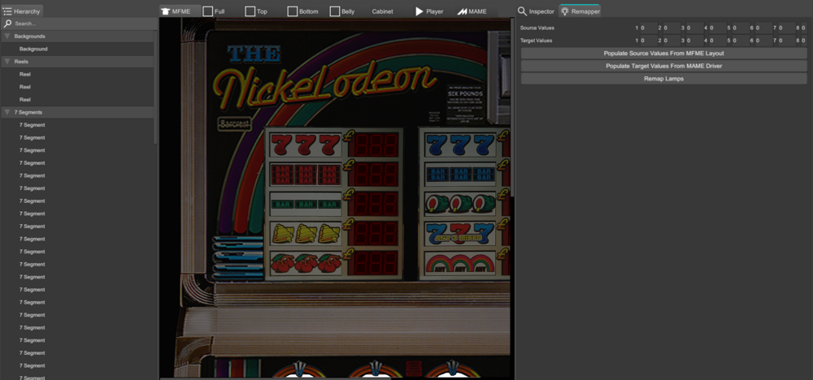Click Source Values field 4

(718, 28)
